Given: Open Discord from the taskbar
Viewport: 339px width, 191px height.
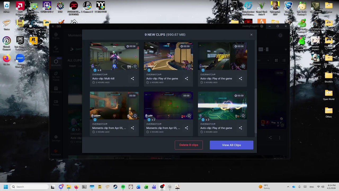Looking at the screenshot, I should [61, 187].
